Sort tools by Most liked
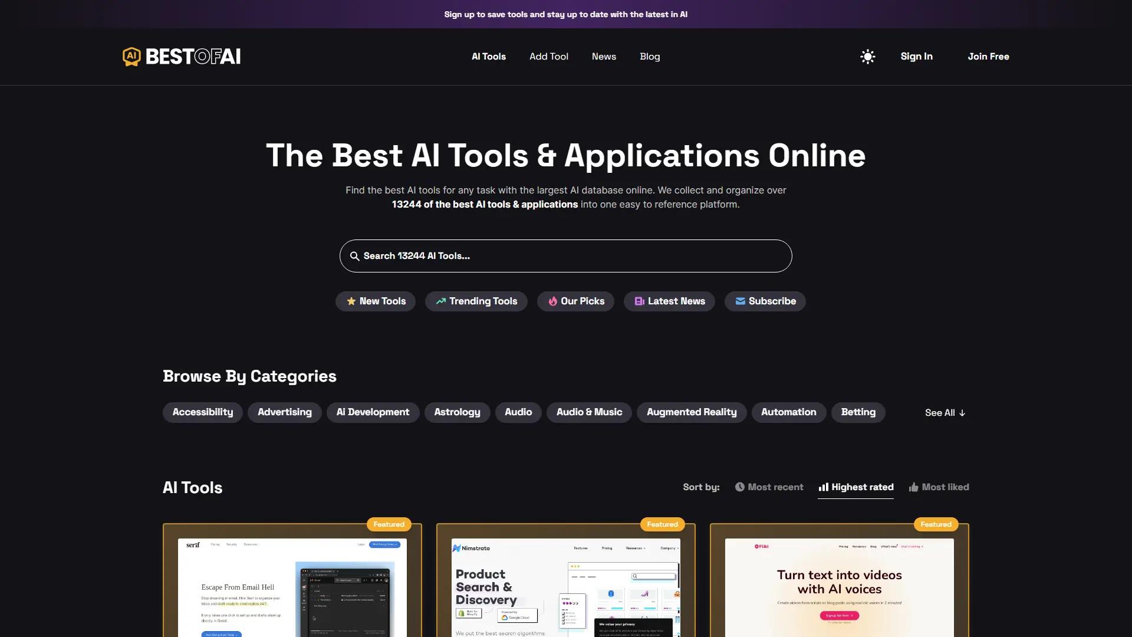The height and width of the screenshot is (637, 1132). (946, 487)
